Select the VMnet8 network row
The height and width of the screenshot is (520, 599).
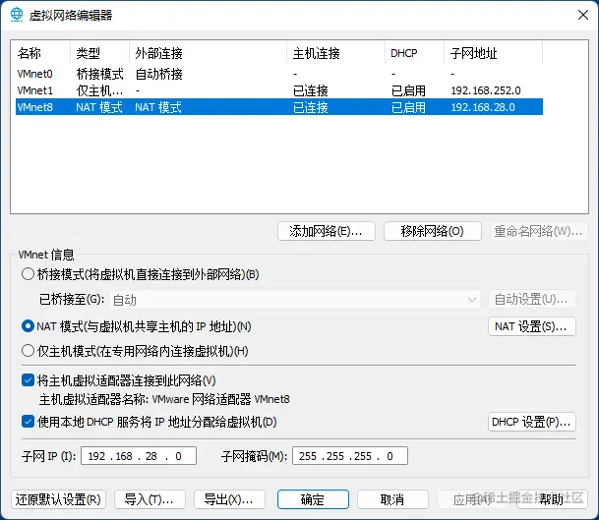[x=279, y=107]
